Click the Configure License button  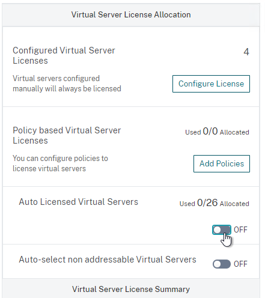coord(211,84)
